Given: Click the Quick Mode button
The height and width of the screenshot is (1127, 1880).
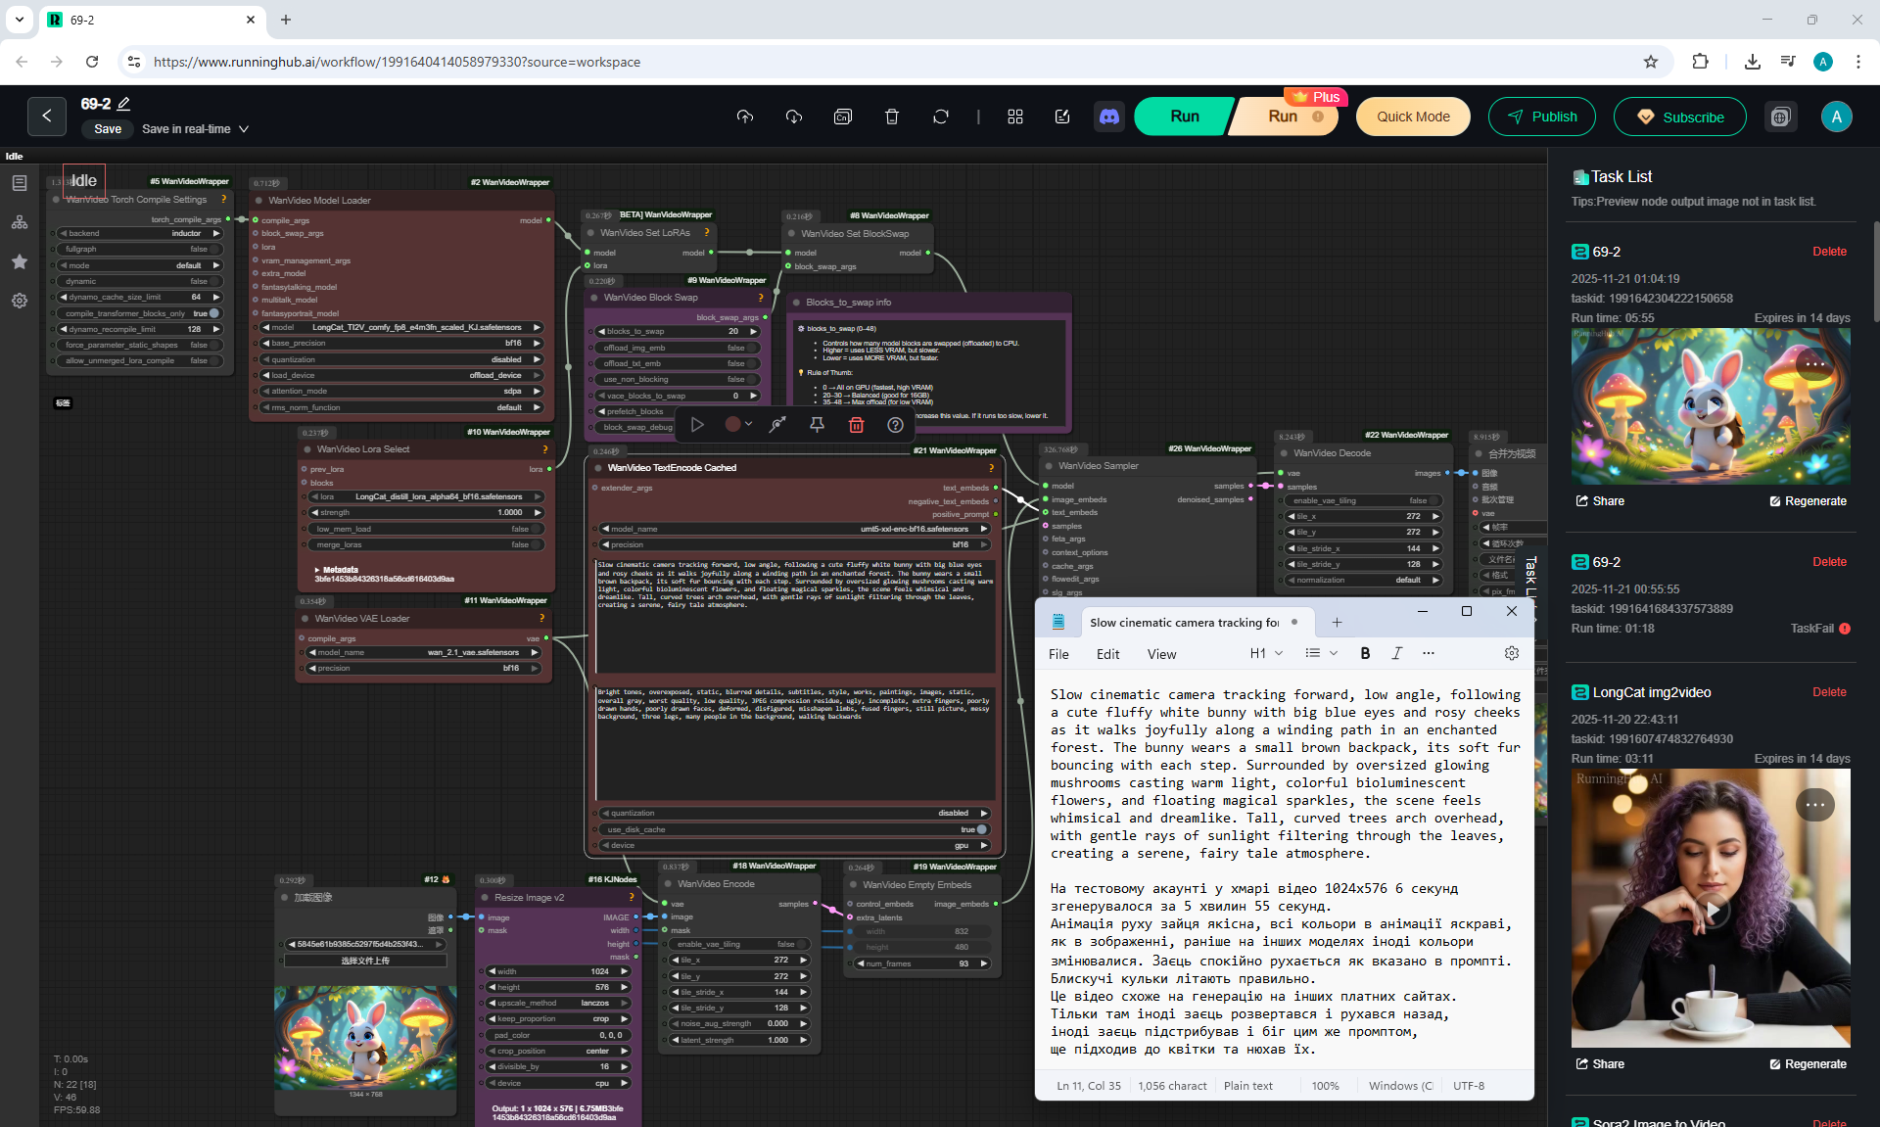Looking at the screenshot, I should pyautogui.click(x=1413, y=117).
